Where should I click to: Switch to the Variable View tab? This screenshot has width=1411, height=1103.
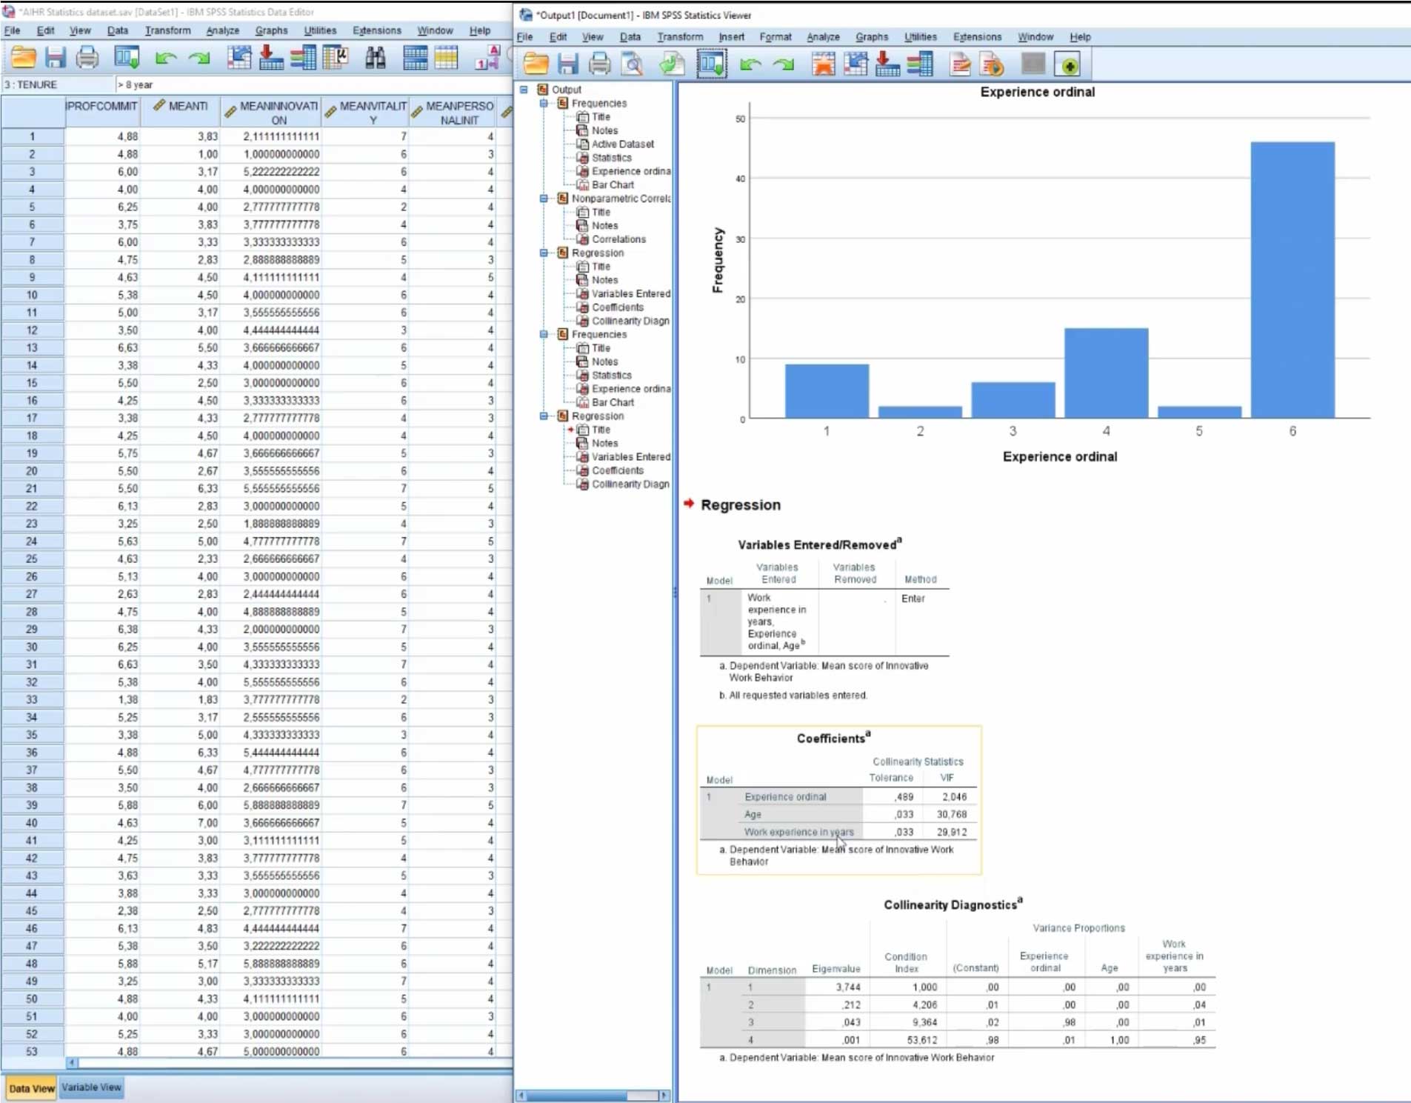91,1087
